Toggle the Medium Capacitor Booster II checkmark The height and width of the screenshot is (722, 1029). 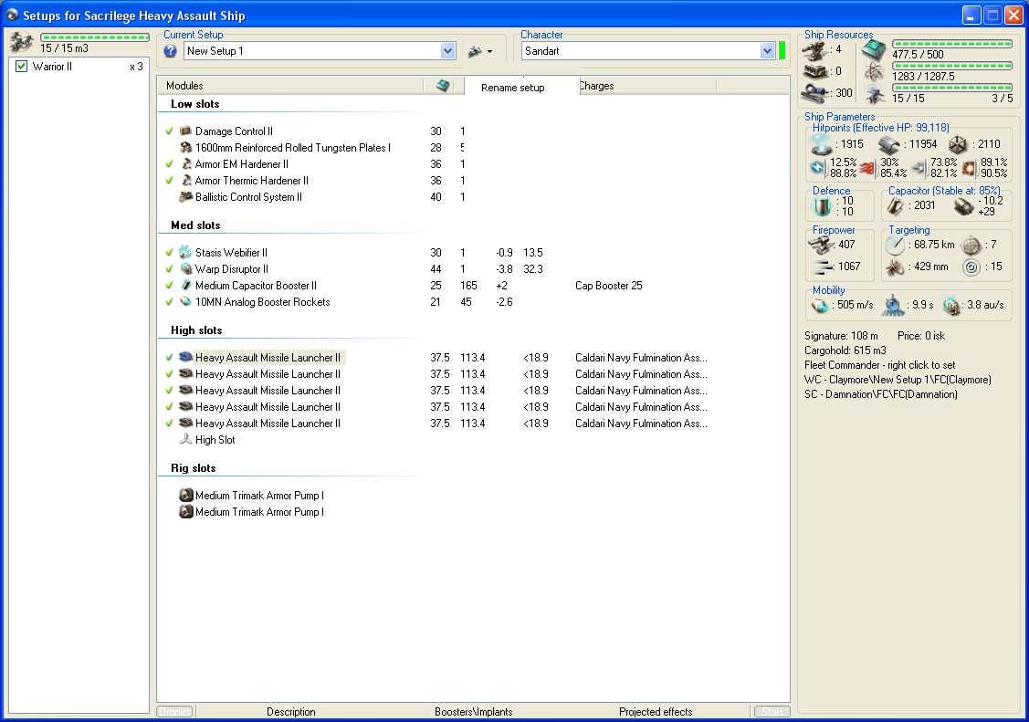pyautogui.click(x=169, y=286)
